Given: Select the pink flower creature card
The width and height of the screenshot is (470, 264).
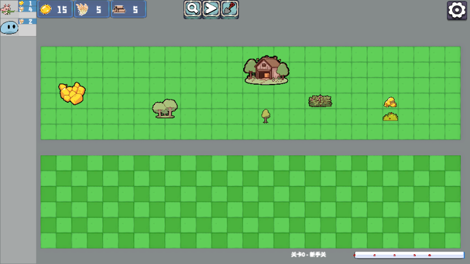Looking at the screenshot, I should pyautogui.click(x=9, y=9).
